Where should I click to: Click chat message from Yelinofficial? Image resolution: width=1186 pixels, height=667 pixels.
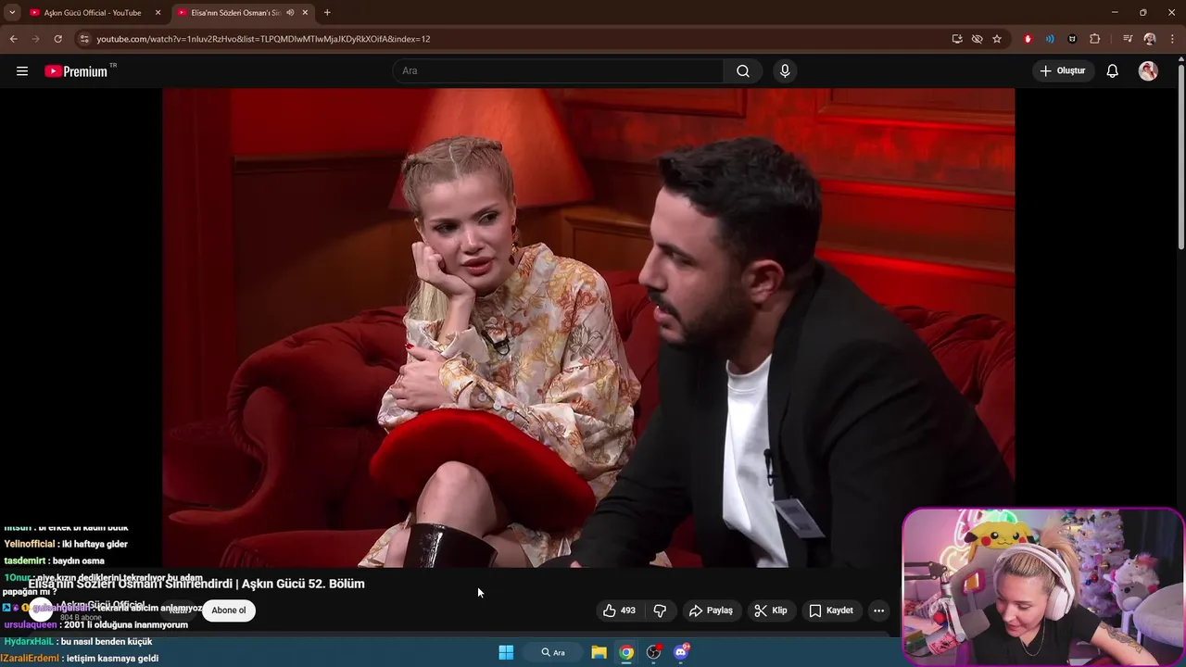point(66,544)
